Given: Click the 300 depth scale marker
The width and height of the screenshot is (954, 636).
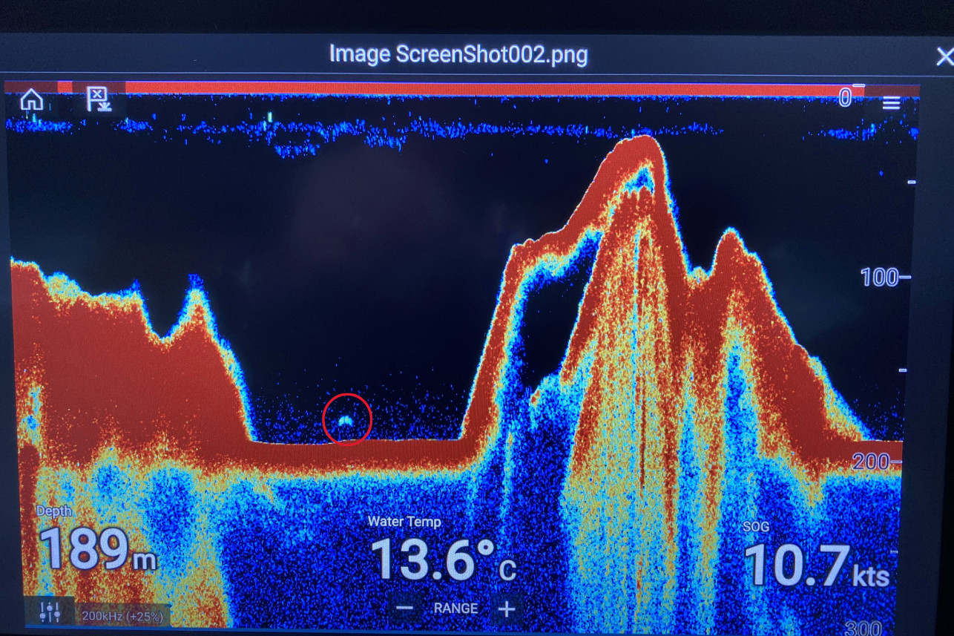Looking at the screenshot, I should (x=863, y=628).
